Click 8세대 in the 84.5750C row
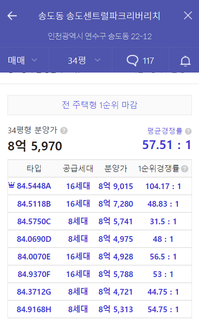The image size is (199, 321). tap(78, 221)
